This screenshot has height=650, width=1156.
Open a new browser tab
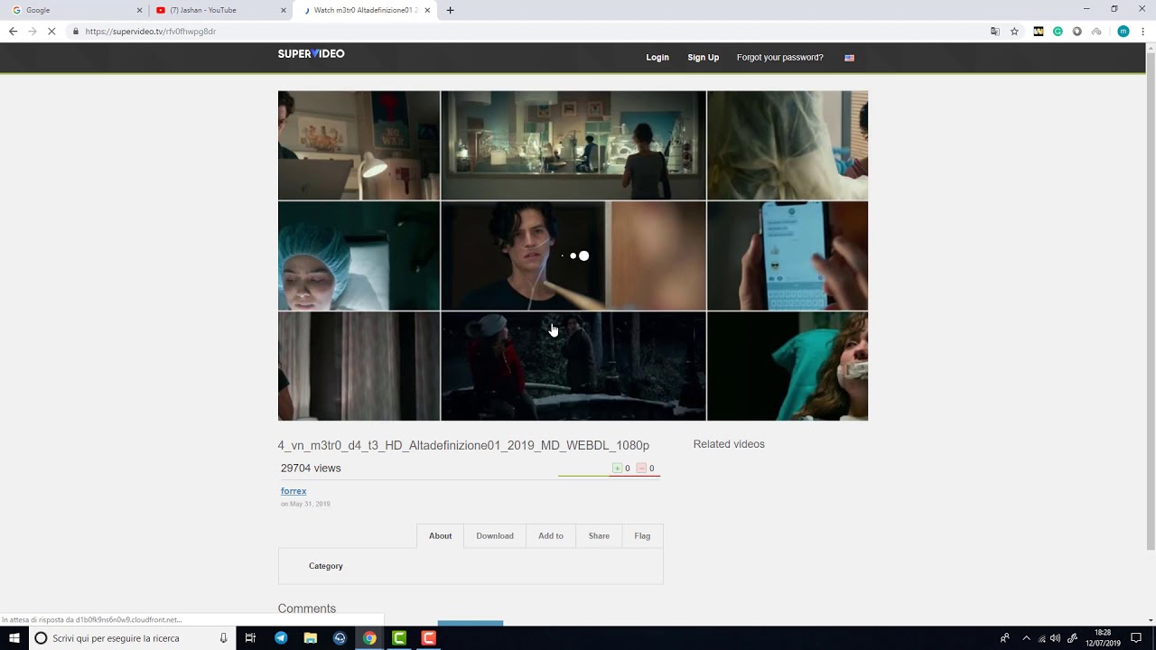450,10
